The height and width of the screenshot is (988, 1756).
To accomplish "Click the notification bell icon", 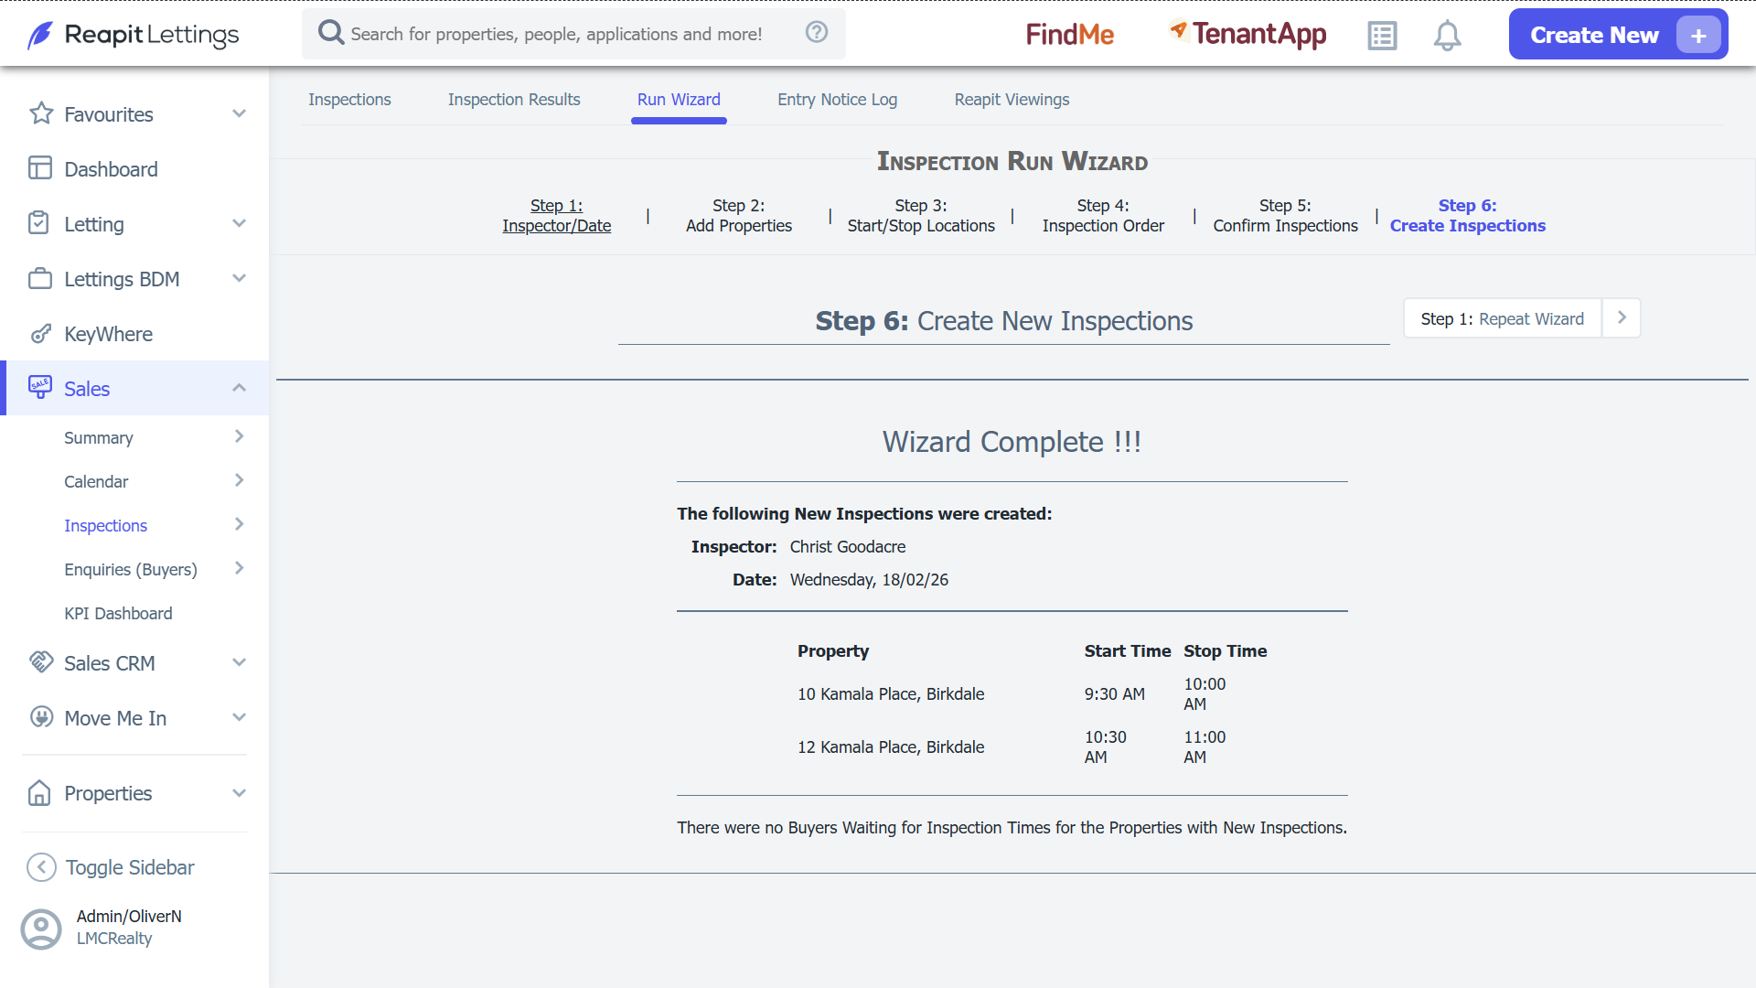I will tap(1447, 36).
